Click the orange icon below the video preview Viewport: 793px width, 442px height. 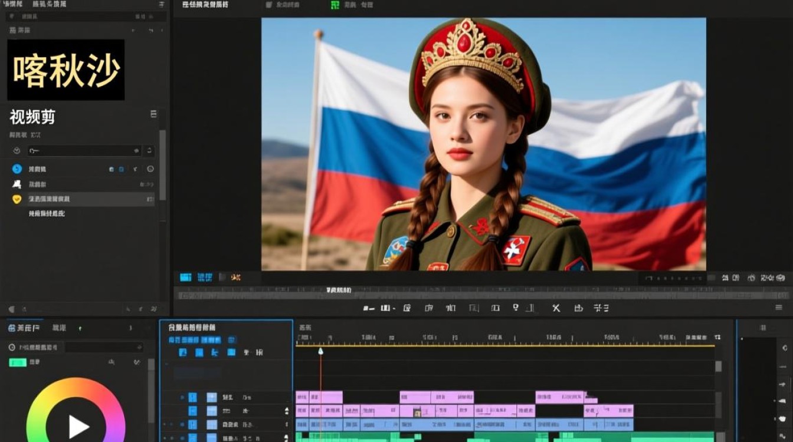[236, 277]
